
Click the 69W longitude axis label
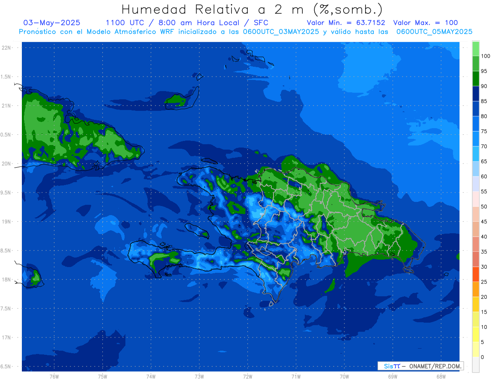coord(393,377)
